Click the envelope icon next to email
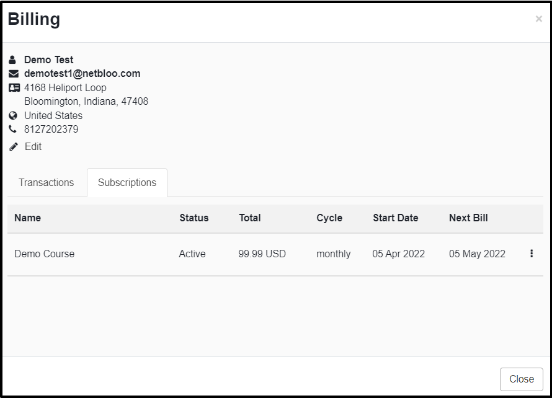Screen dimensions: 552x398 14,74
